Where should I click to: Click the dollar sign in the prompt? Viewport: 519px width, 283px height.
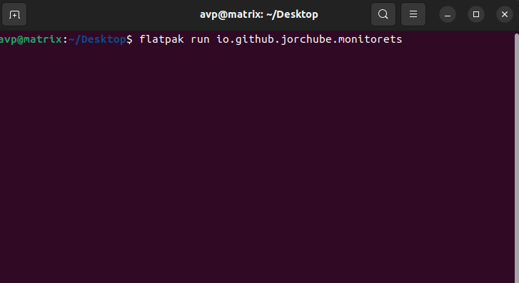click(x=129, y=39)
